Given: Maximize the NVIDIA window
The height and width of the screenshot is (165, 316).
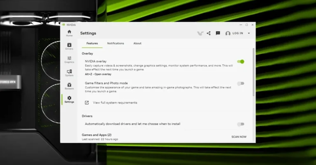Looking at the screenshot, I should (247, 25).
